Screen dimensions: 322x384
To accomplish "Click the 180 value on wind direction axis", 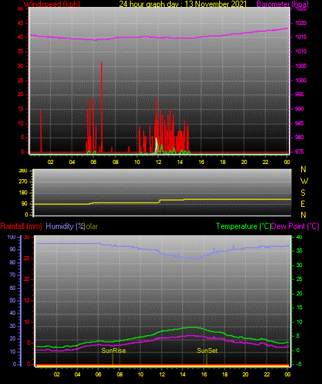I will [x=23, y=193].
